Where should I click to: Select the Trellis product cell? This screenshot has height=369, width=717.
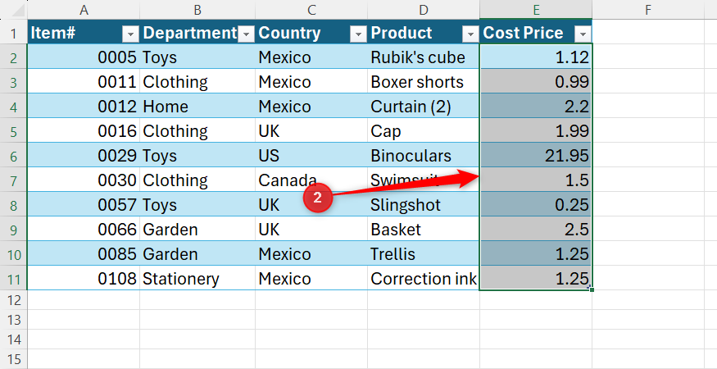click(424, 254)
